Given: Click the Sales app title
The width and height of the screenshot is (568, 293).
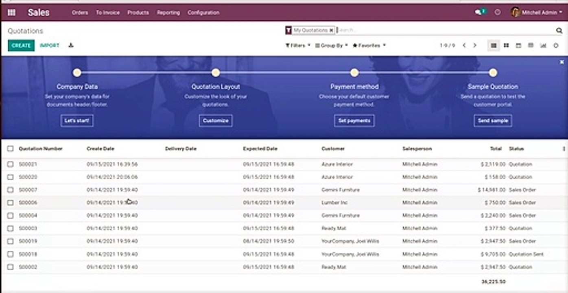Looking at the screenshot, I should pyautogui.click(x=39, y=13).
